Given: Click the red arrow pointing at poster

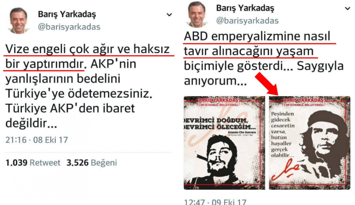Looking at the screenshot, I should [267, 84].
